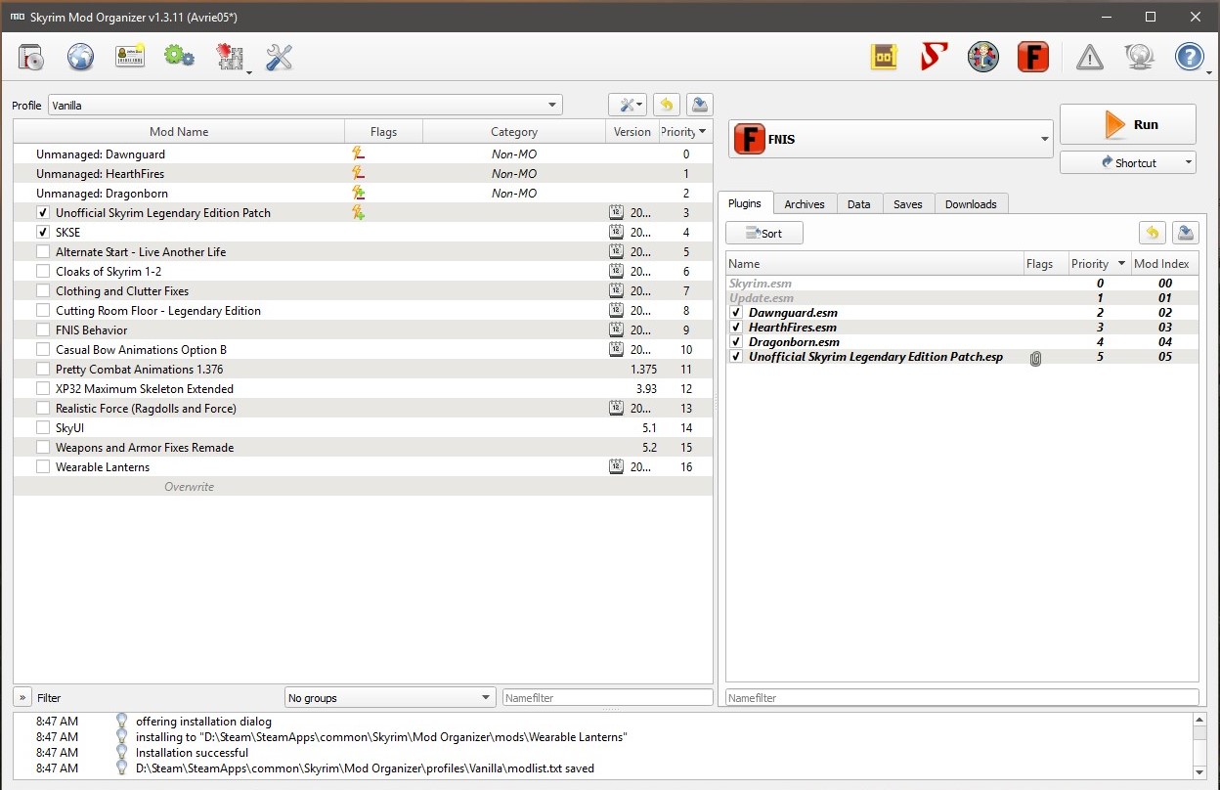Click the plugin list create backup icon
The height and width of the screenshot is (790, 1220).
1185,233
